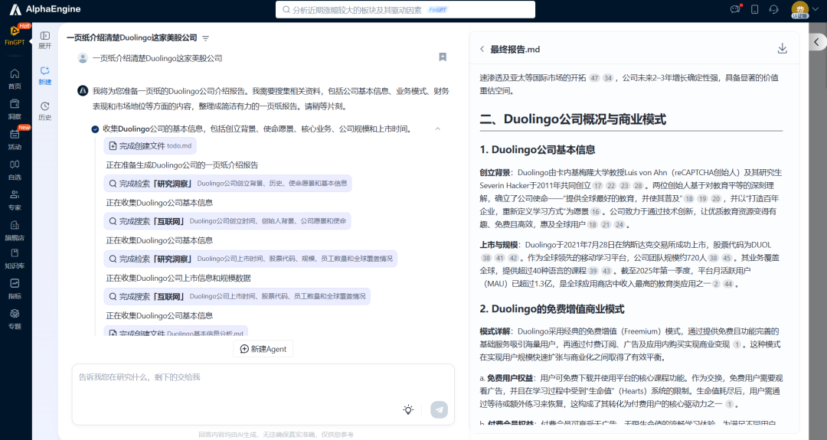Open 自选 watchlist in sidebar
827x440 pixels.
pos(15,170)
